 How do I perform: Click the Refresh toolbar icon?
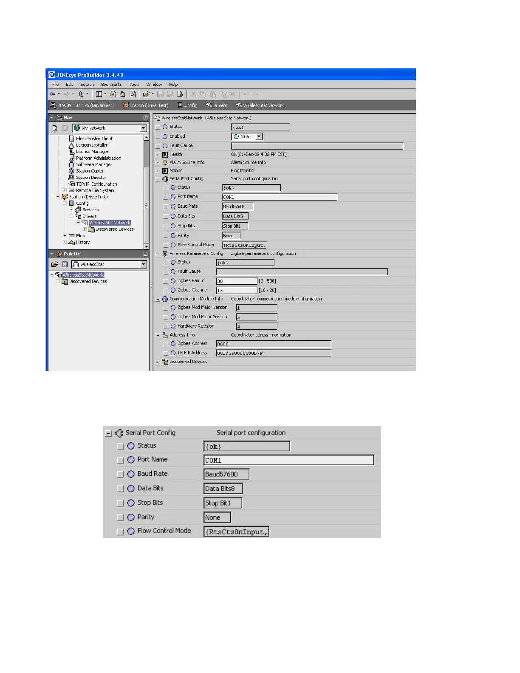coord(133,94)
